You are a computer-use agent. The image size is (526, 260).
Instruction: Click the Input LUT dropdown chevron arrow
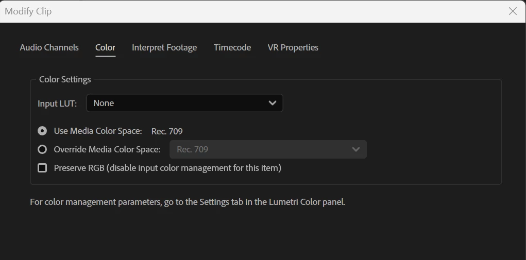coord(273,103)
